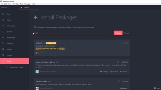Screen dimensions: 161x90
Task: Open the Edit menu
Action: (x=6, y=4)
